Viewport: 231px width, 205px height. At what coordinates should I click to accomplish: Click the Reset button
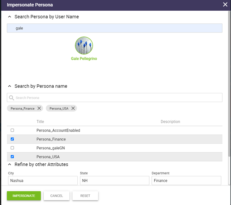[x=85, y=196]
